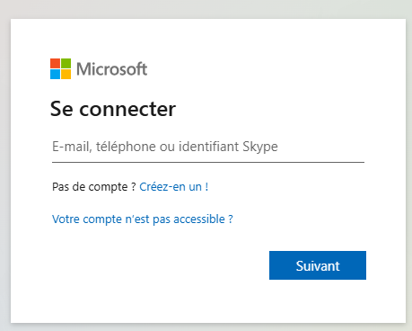Focus the E-mail, téléphone ou identifiant Skype field
Image resolution: width=412 pixels, height=331 pixels.
(x=208, y=147)
